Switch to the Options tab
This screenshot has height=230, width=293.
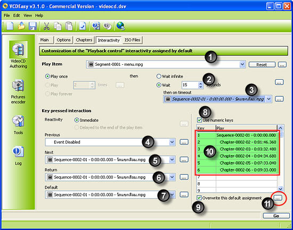point(63,40)
